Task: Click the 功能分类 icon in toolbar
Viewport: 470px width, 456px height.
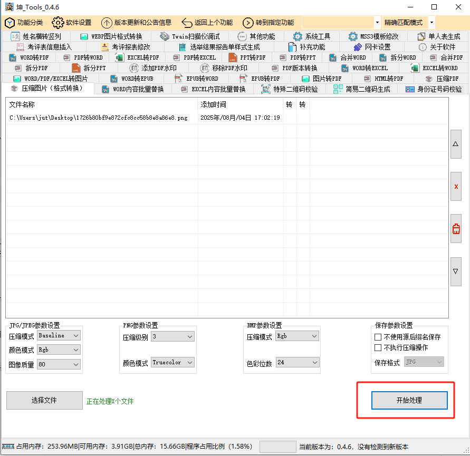Action: (x=9, y=23)
